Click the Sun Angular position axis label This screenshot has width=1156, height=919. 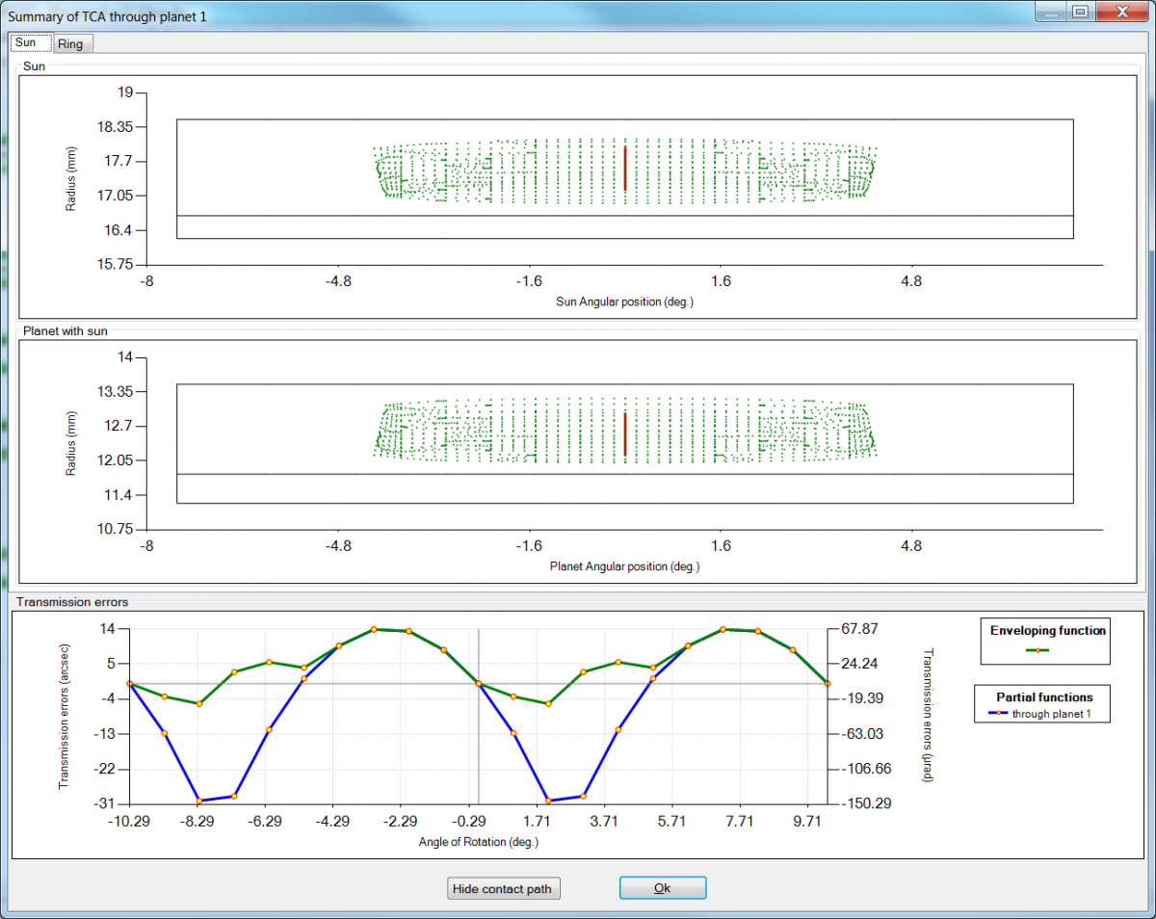coord(624,302)
